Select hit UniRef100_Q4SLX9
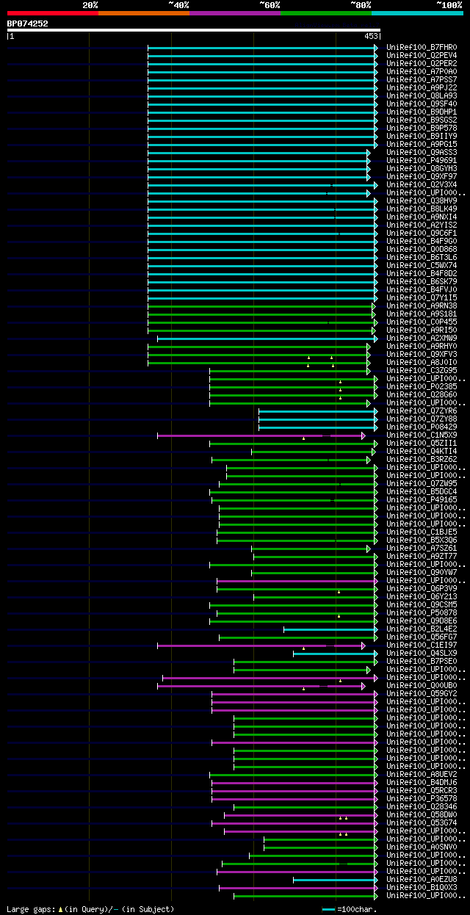Screen dimensions: 470x915 tap(422, 653)
